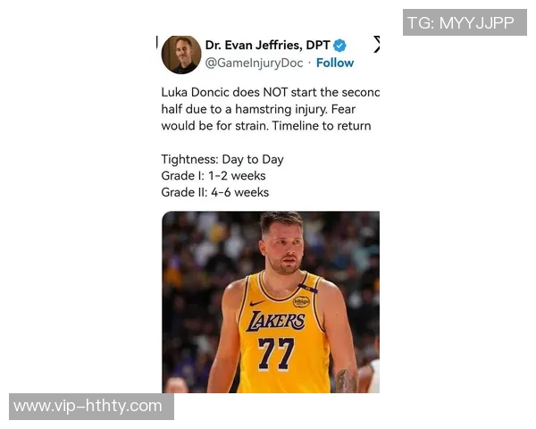Click the forearm tattoo in the photo
The image size is (536, 429).
tap(347, 381)
